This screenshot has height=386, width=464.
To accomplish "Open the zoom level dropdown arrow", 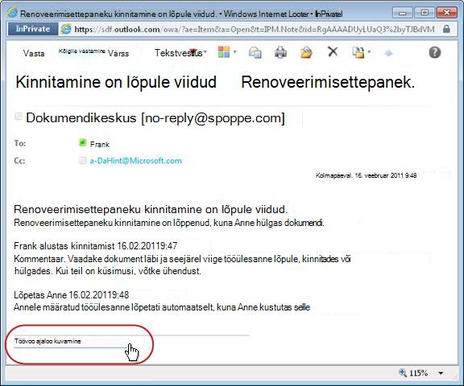I will pos(441,373).
